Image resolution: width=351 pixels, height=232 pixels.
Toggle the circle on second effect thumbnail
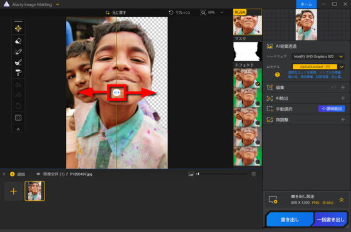pos(258,103)
